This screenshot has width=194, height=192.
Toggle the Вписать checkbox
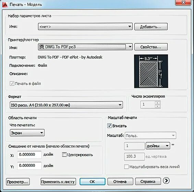[x=109, y=126]
